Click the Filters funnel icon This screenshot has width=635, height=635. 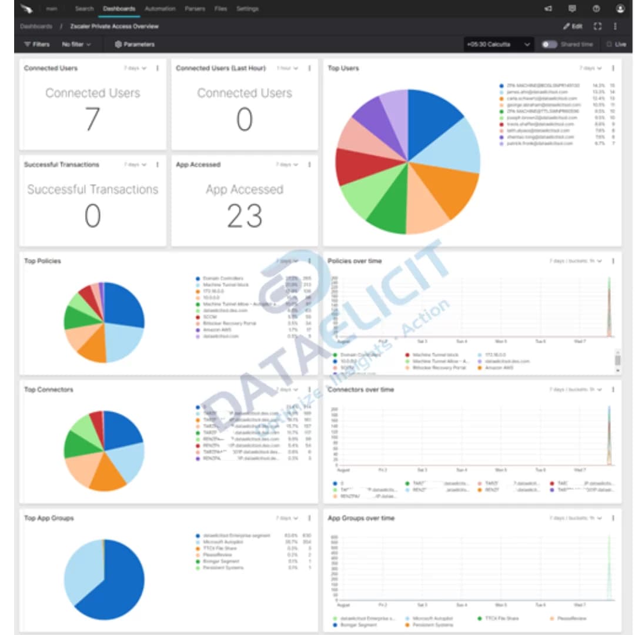tap(28, 44)
